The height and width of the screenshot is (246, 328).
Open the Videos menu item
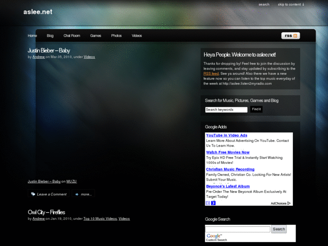click(x=137, y=36)
